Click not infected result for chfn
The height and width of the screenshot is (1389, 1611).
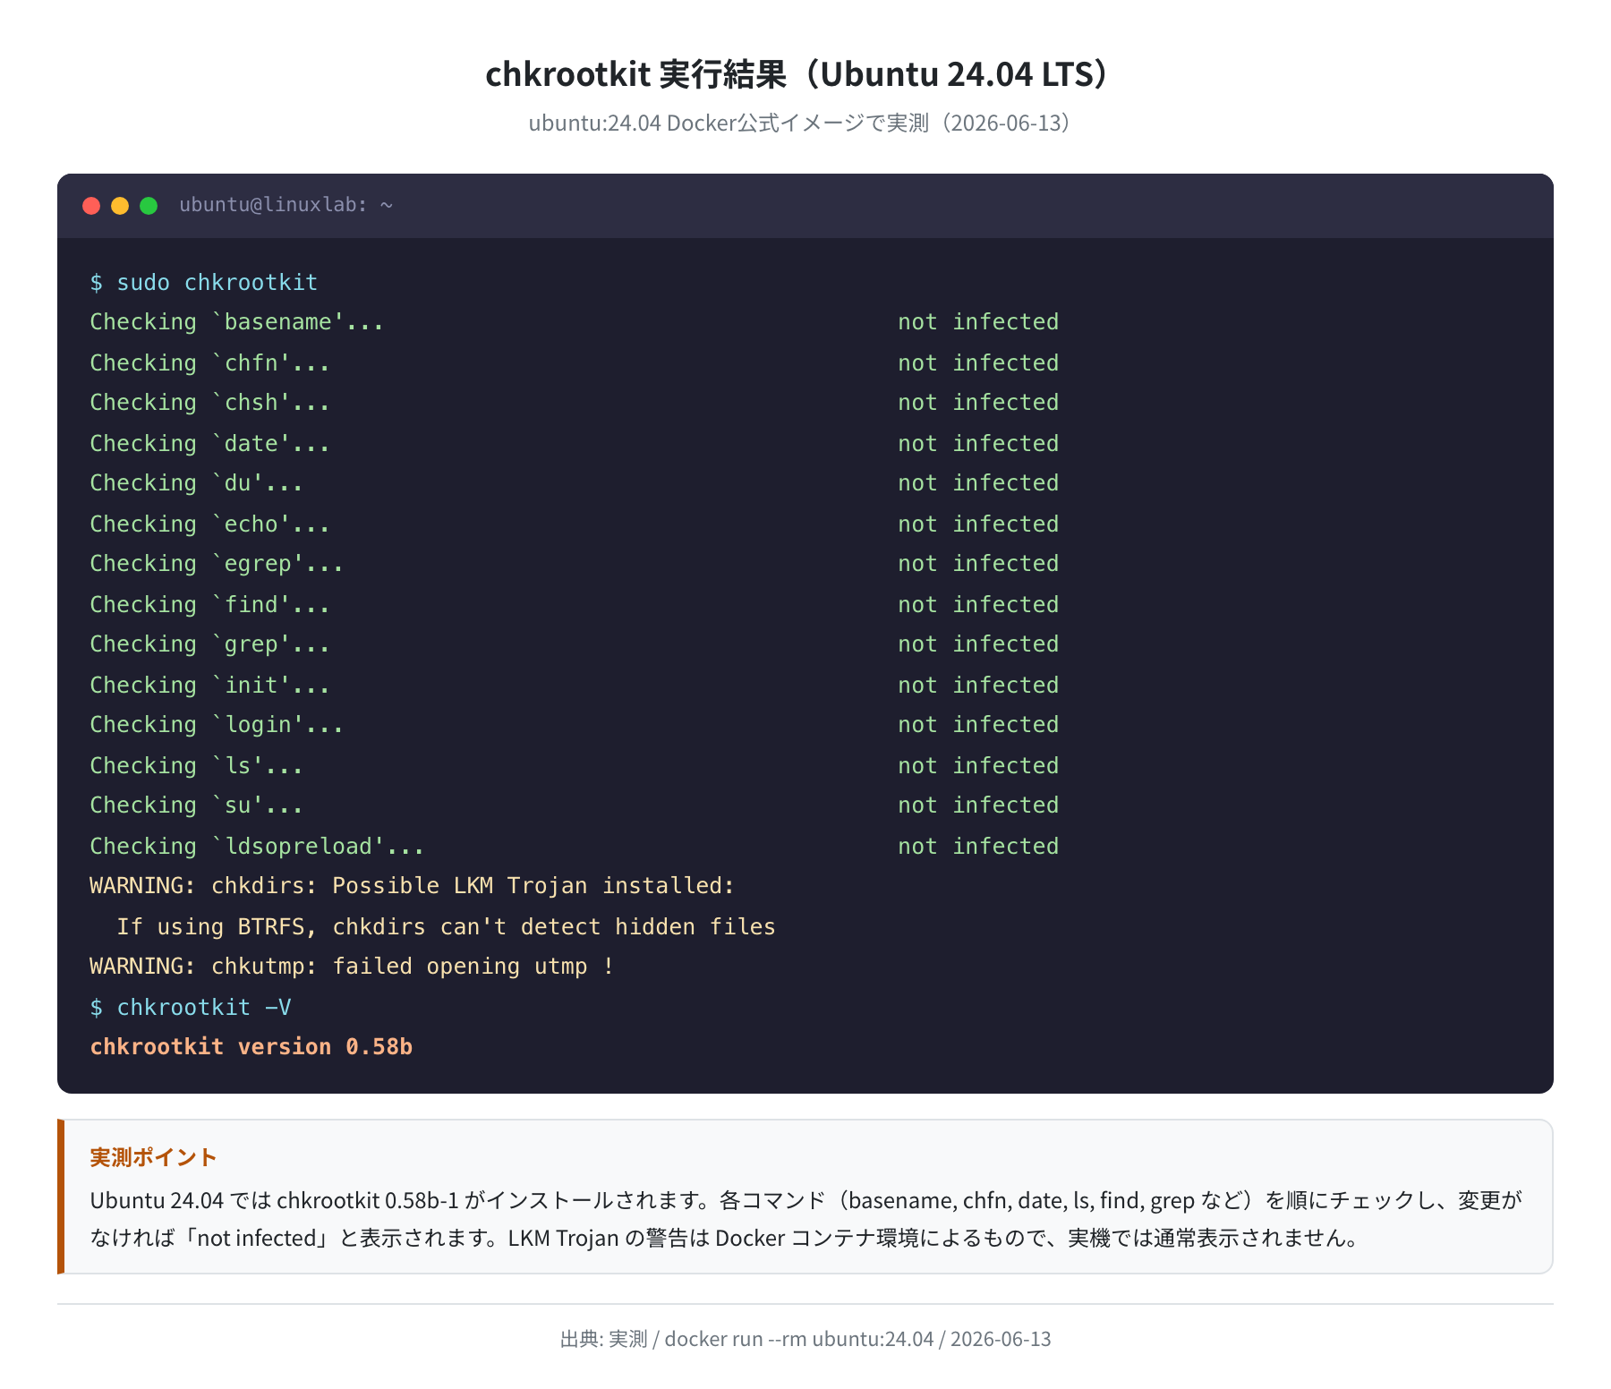click(x=978, y=362)
